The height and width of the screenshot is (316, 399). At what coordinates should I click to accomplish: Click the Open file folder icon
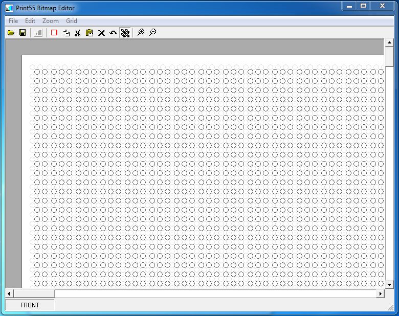[11, 33]
